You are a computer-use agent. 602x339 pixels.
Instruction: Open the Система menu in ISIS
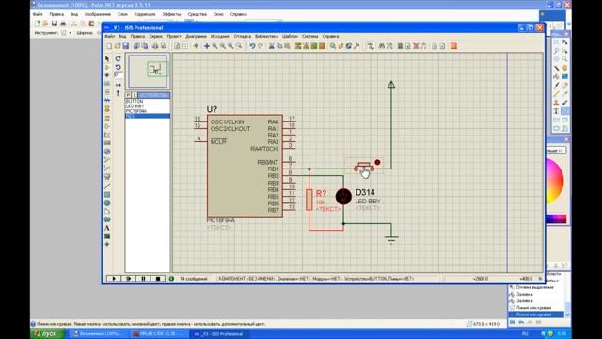[x=309, y=36]
